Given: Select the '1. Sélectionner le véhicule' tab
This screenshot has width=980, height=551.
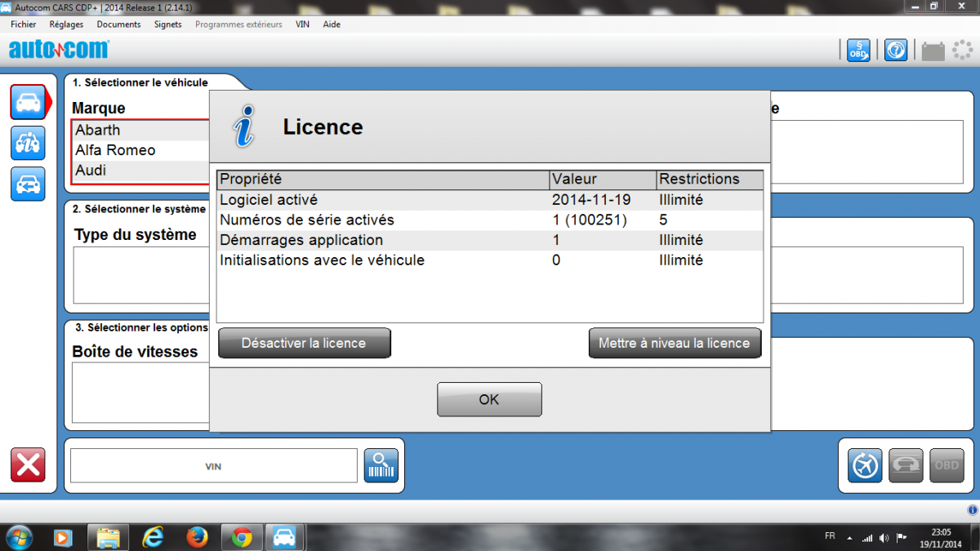Looking at the screenshot, I should coord(140,82).
